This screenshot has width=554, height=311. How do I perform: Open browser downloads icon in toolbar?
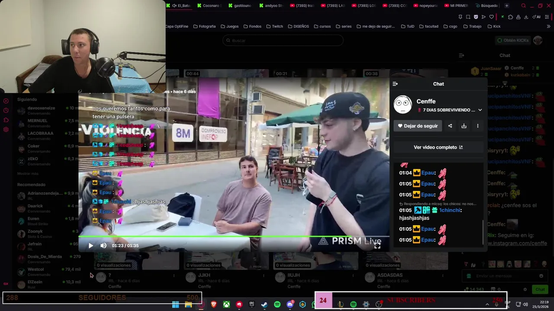526,17
